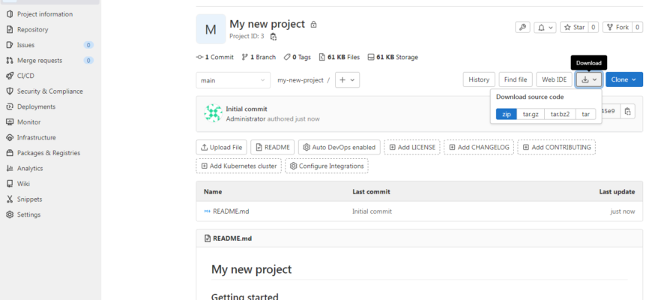Open Infrastructure in sidebar
This screenshot has height=300, width=652.
(36, 137)
